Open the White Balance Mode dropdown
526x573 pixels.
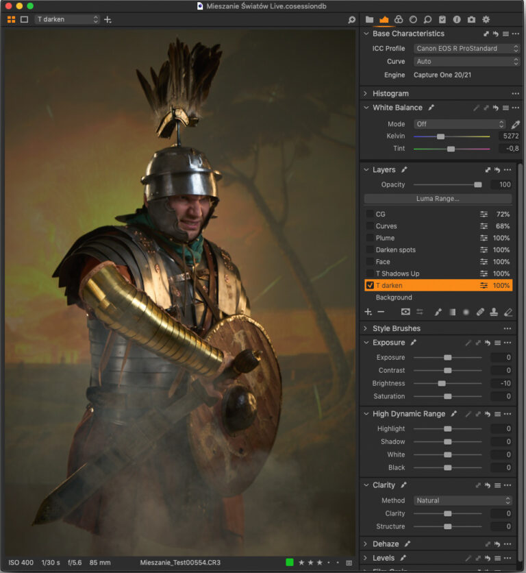coord(460,124)
